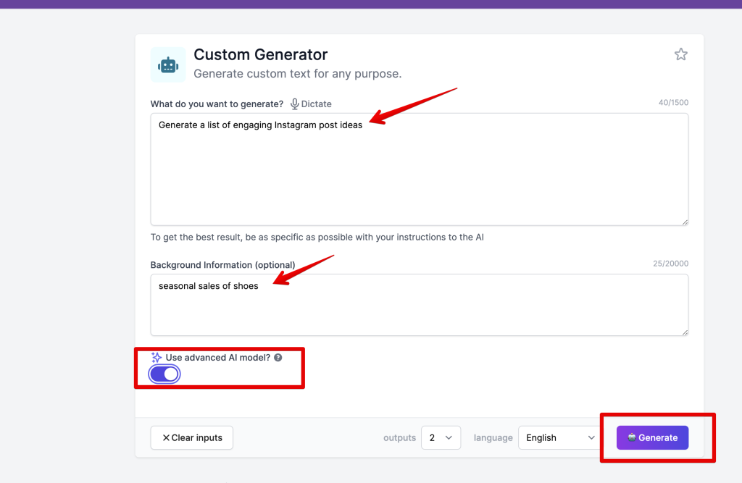
Task: Click the microphone icon beside Dictate
Action: (295, 104)
